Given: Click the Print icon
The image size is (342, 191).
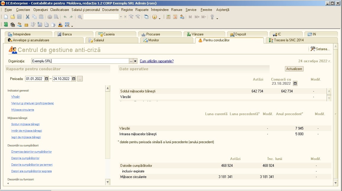Looking at the screenshot, I should [x=50, y=17].
